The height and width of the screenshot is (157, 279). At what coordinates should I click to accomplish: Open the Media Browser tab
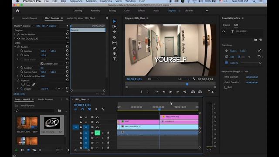45,99
